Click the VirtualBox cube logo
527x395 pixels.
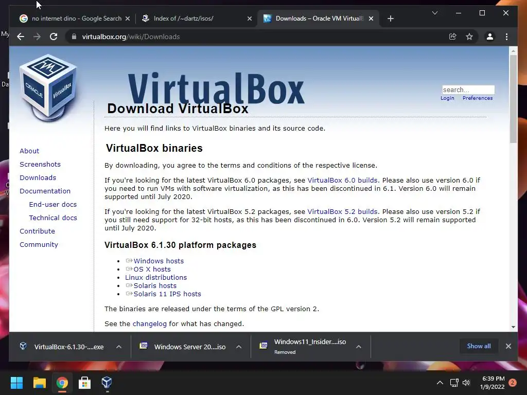coord(49,88)
